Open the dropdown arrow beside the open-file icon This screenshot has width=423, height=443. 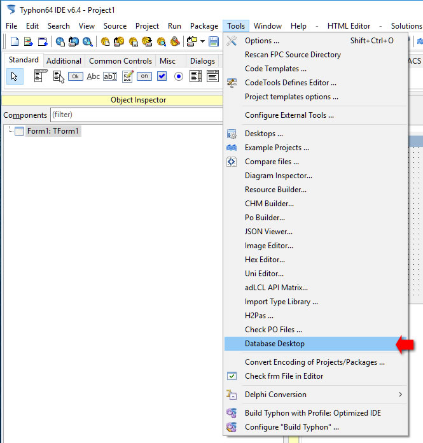point(202,41)
